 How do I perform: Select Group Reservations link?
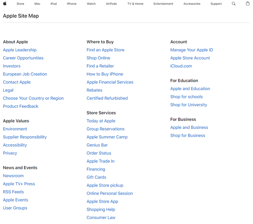point(105,129)
